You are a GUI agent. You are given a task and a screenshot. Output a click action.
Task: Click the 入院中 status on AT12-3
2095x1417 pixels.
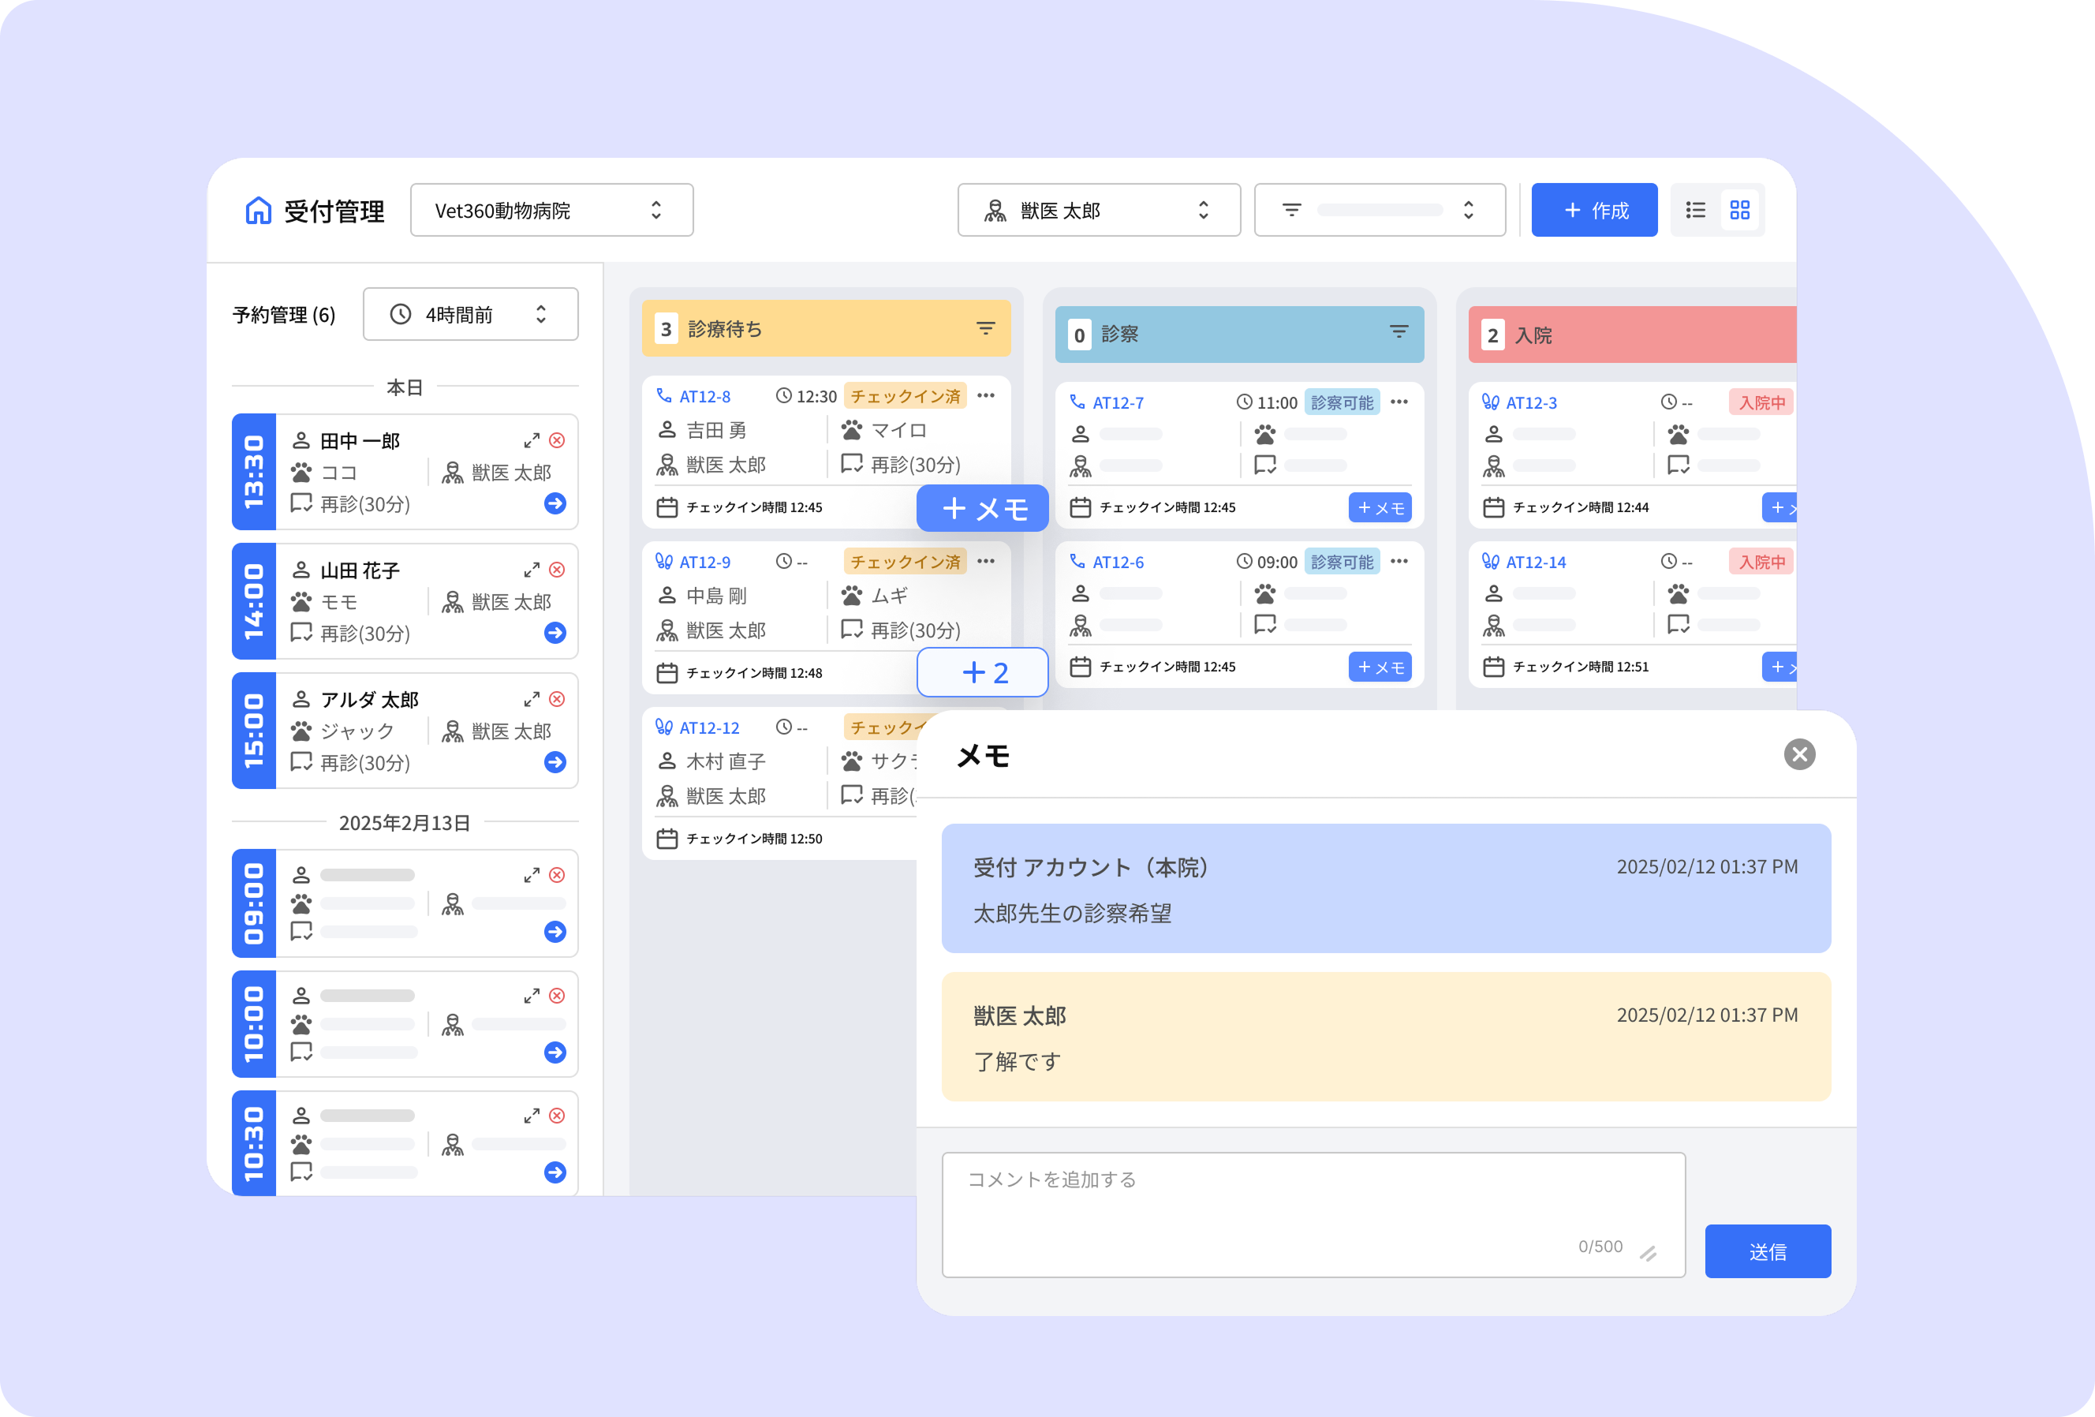(1761, 403)
